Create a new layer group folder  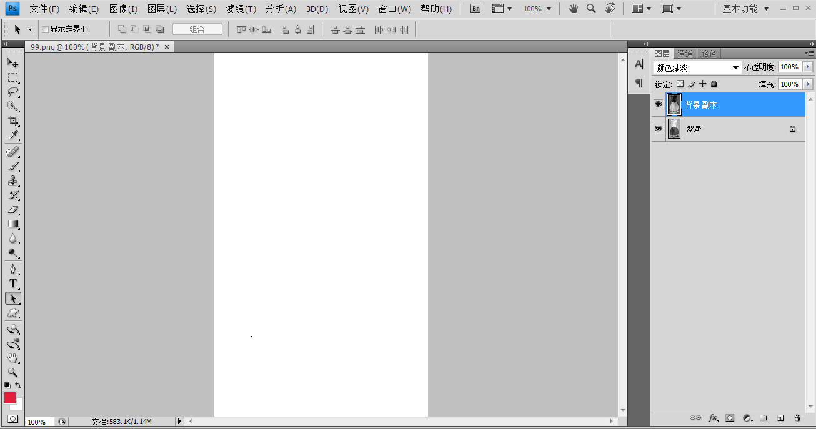pos(763,418)
